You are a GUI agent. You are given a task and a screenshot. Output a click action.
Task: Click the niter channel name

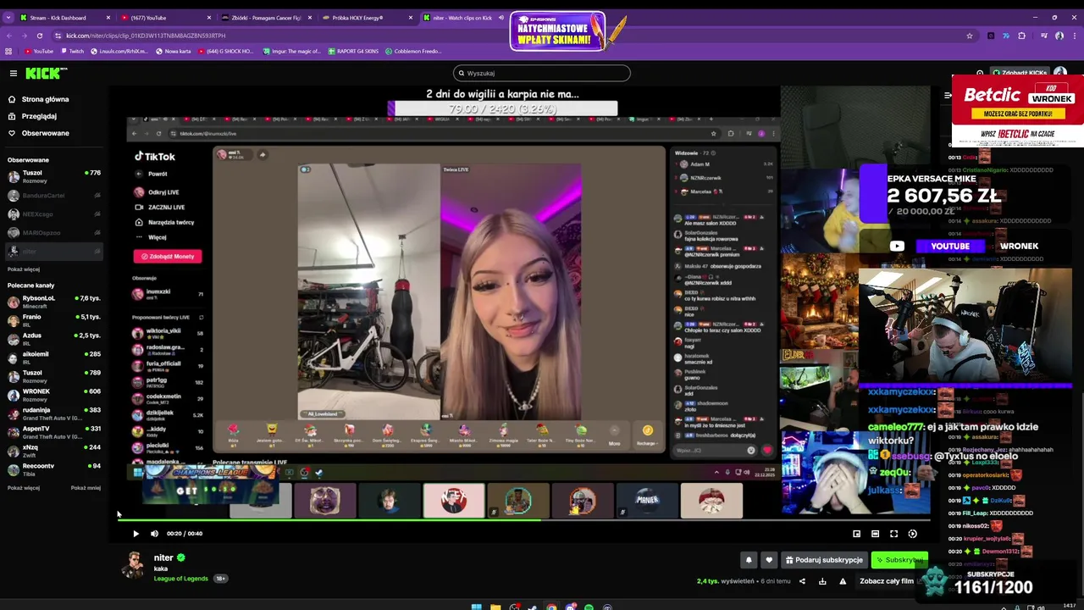(163, 557)
